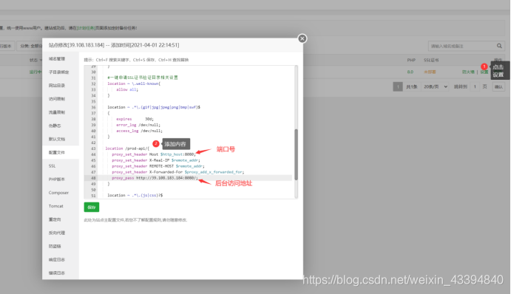Click the PHP column header
Image resolution: width=511 pixels, height=294 pixels.
coord(411,61)
